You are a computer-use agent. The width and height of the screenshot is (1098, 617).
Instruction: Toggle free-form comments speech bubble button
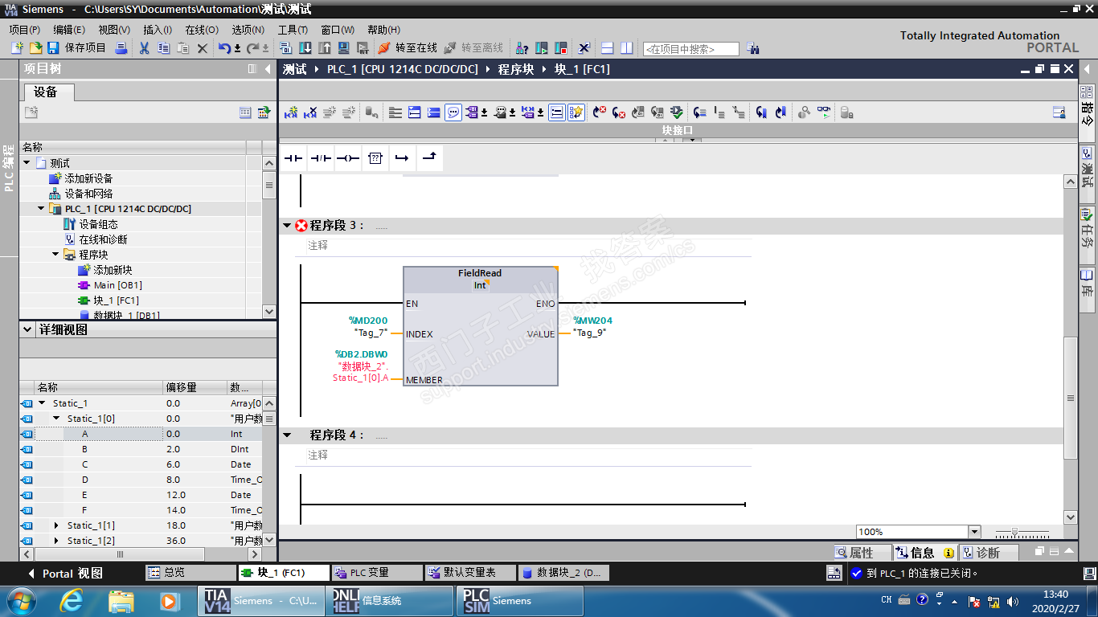pos(454,113)
